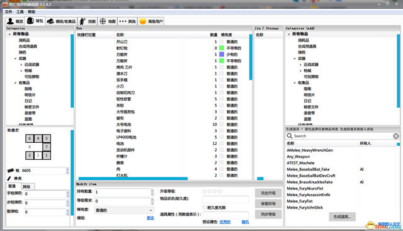
Task: Select quickbar slot 7
Action: coord(47,147)
